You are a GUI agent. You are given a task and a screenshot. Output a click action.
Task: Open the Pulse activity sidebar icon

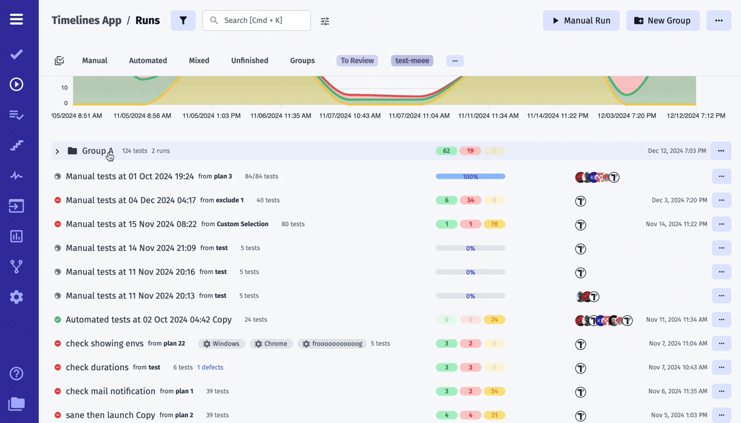[x=16, y=176]
